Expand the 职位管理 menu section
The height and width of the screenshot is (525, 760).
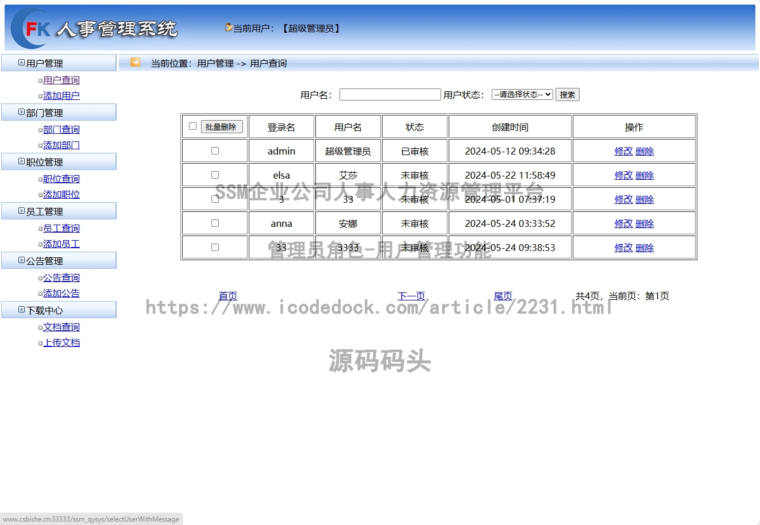tap(59, 161)
